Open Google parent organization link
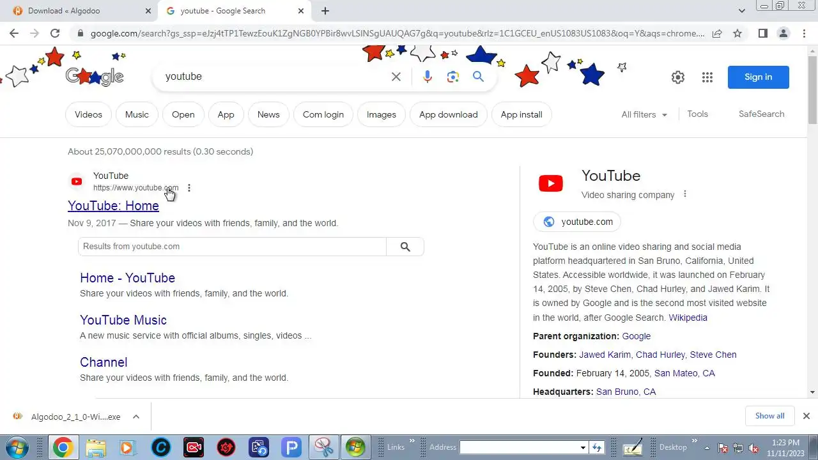Screen dimensions: 818x460 636,336
